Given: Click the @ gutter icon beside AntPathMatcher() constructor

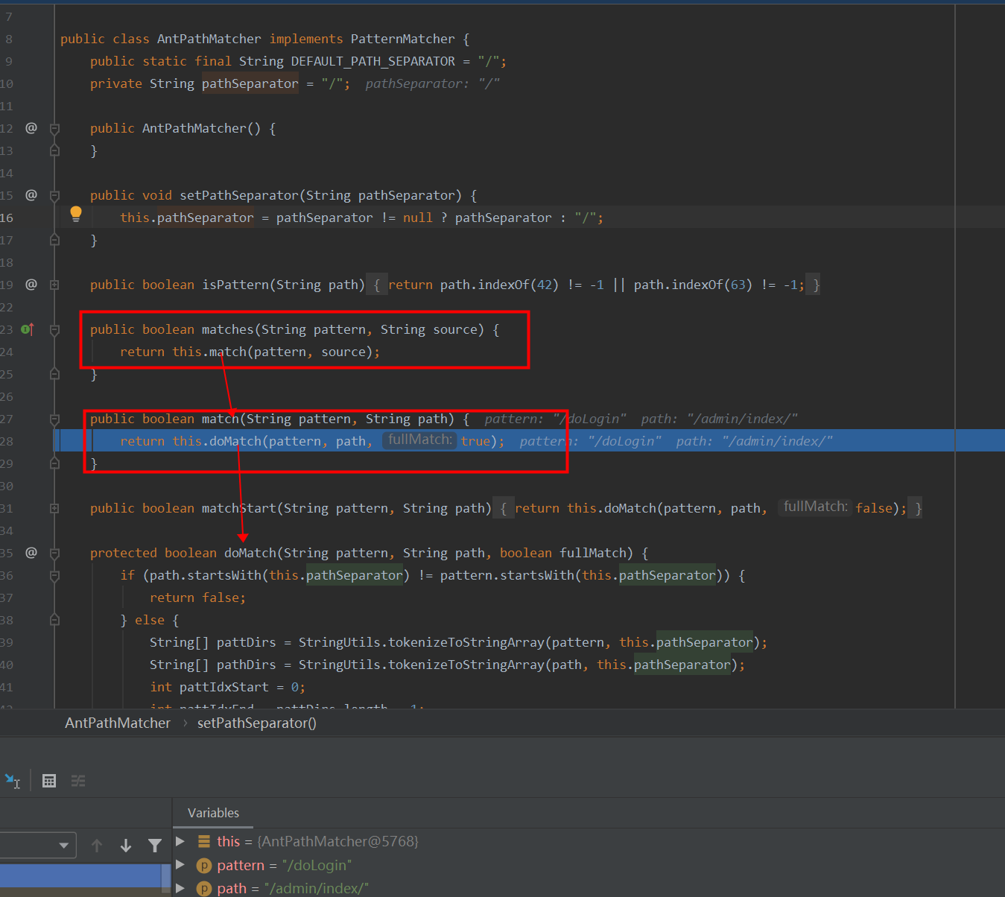Looking at the screenshot, I should pos(31,128).
